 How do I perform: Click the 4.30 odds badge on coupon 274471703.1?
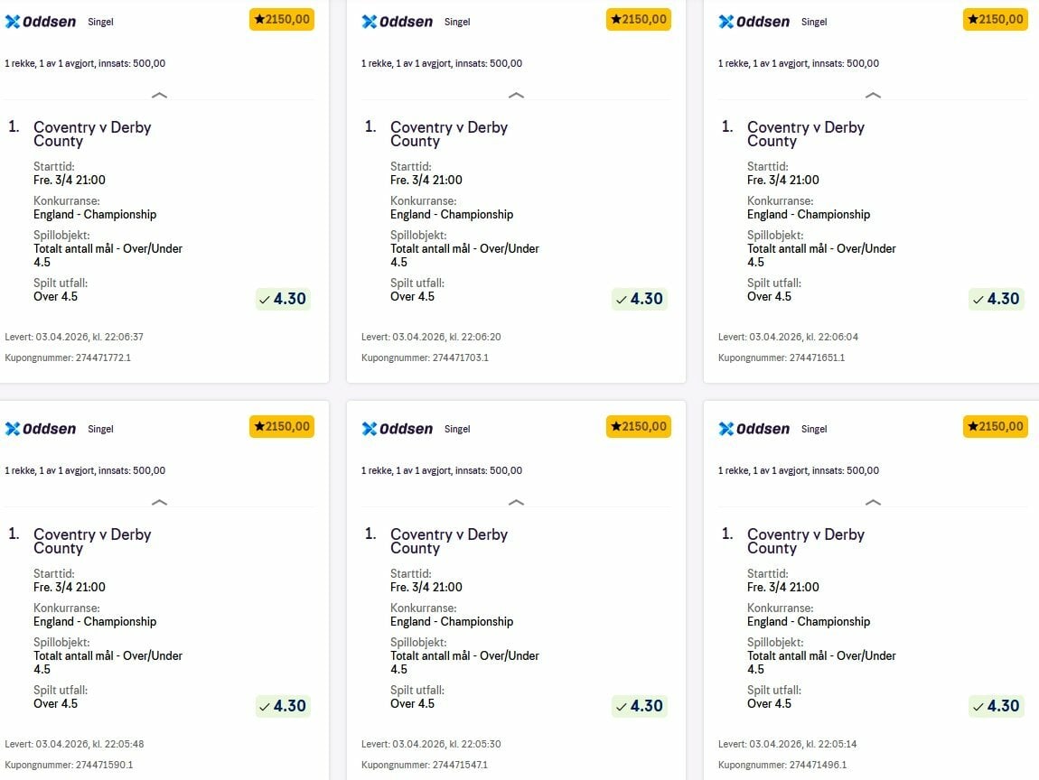click(640, 299)
